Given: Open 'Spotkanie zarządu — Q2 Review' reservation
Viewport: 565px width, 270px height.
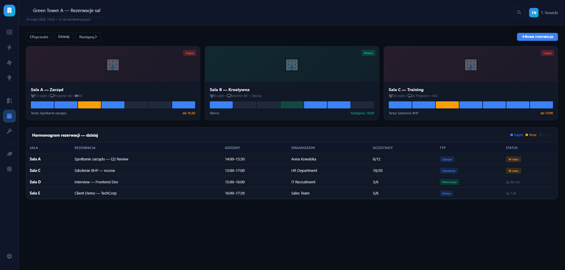Looking at the screenshot, I should coord(101,159).
